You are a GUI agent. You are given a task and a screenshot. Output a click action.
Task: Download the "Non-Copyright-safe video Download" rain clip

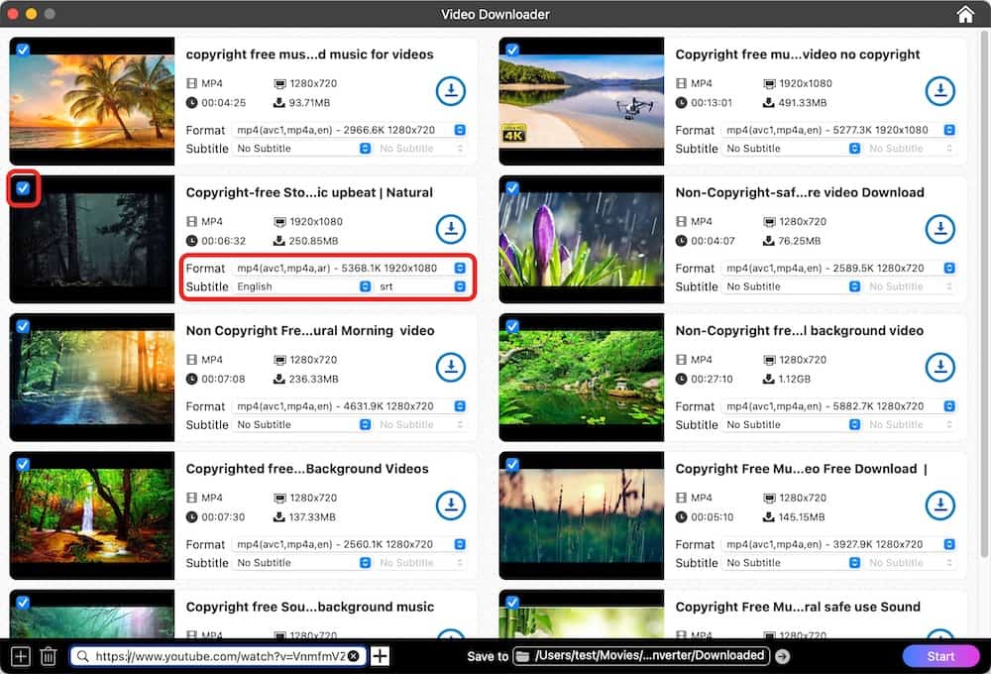coord(939,229)
